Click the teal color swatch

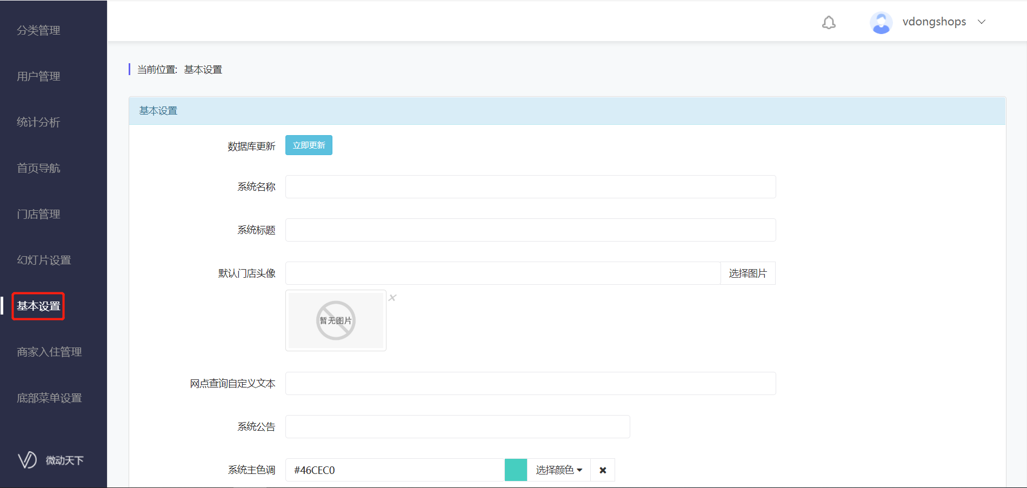[x=516, y=470]
